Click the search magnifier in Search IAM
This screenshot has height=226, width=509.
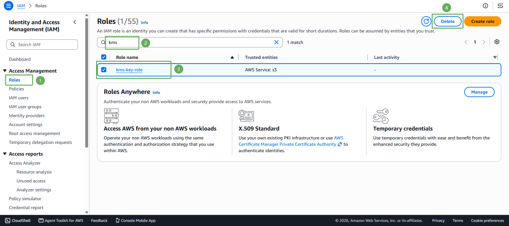[13, 45]
